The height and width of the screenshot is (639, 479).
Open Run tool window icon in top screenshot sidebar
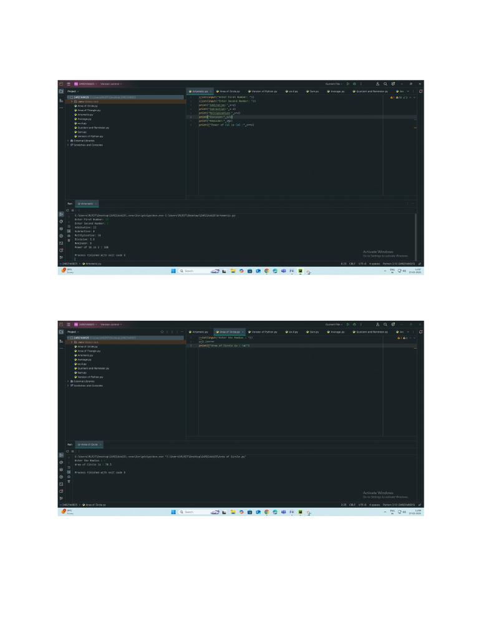[61, 214]
